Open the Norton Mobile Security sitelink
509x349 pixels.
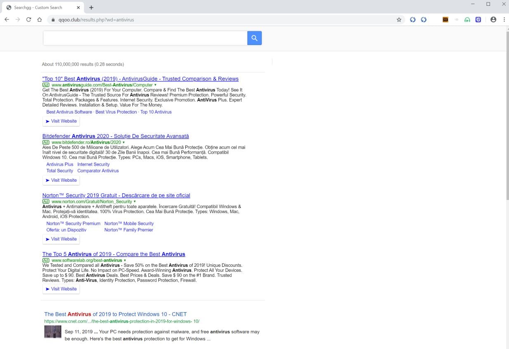(129, 223)
